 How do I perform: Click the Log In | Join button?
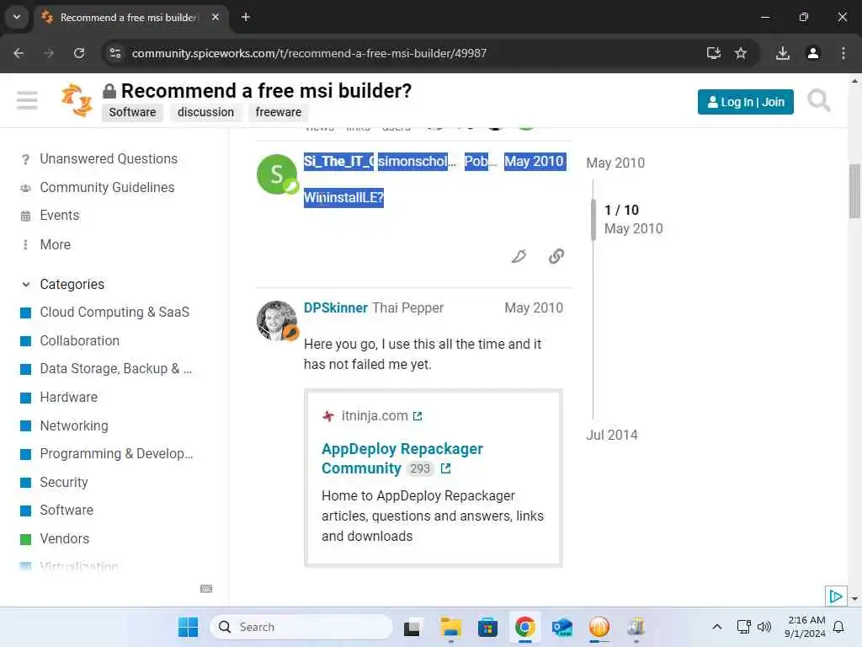(745, 102)
